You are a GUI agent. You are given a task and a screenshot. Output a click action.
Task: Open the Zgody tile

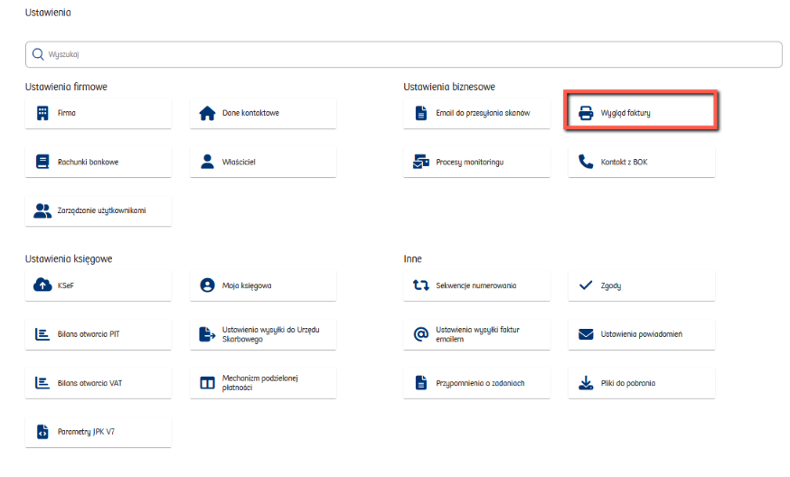(642, 285)
